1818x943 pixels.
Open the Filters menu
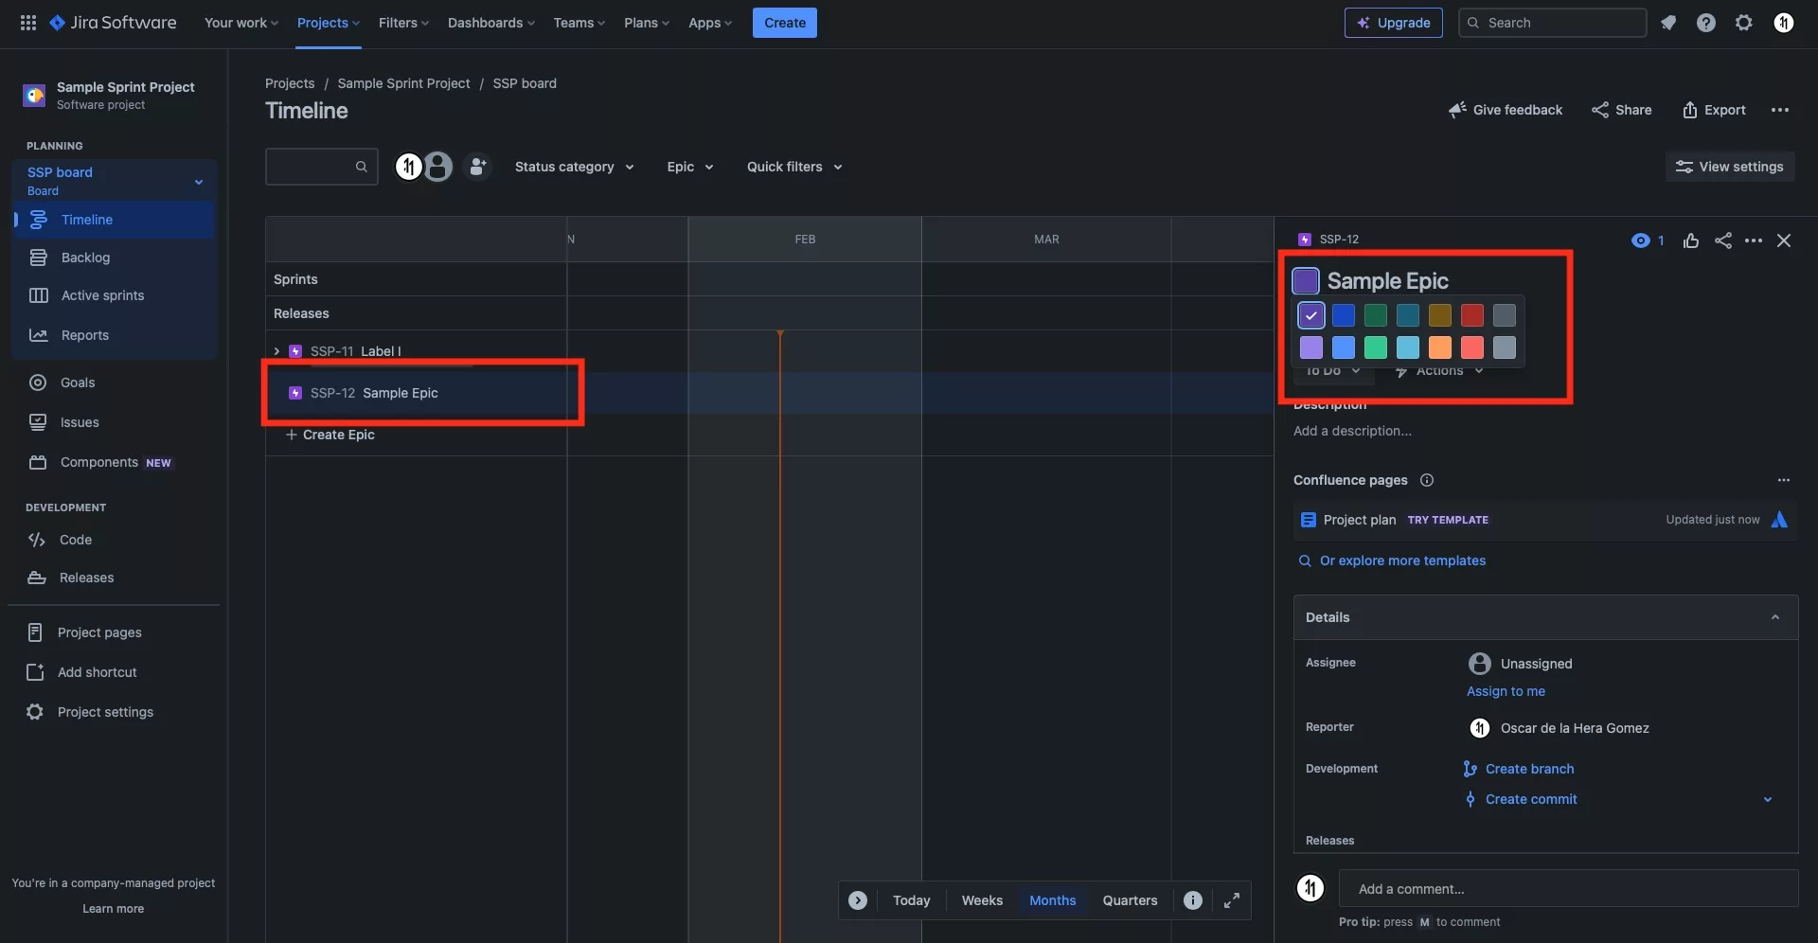[x=403, y=23]
